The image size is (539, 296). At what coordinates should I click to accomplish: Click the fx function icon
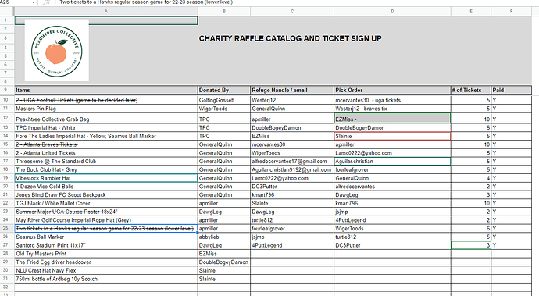pyautogui.click(x=46, y=2)
